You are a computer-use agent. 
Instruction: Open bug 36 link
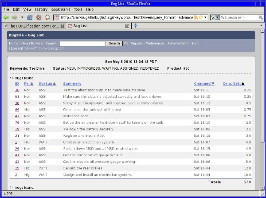click(17, 90)
